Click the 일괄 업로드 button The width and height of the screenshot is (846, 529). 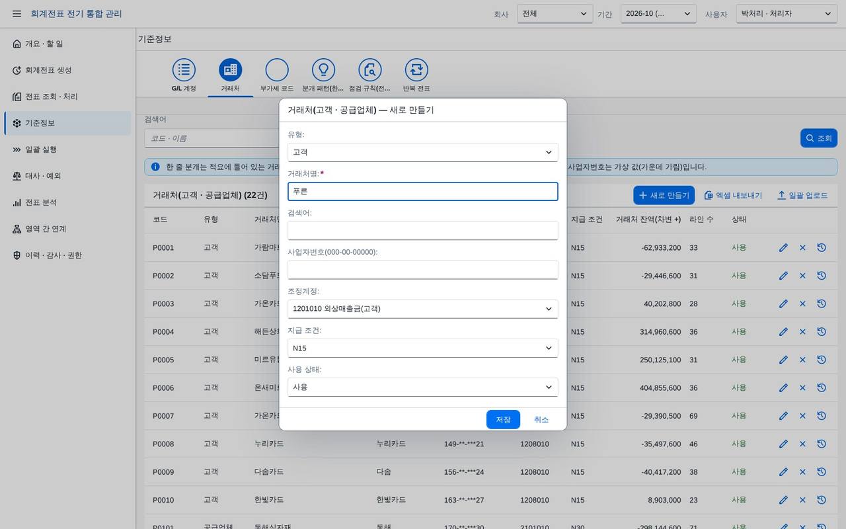click(x=802, y=196)
